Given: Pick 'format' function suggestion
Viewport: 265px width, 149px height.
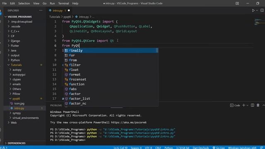Looking at the screenshot, I should [111, 74].
